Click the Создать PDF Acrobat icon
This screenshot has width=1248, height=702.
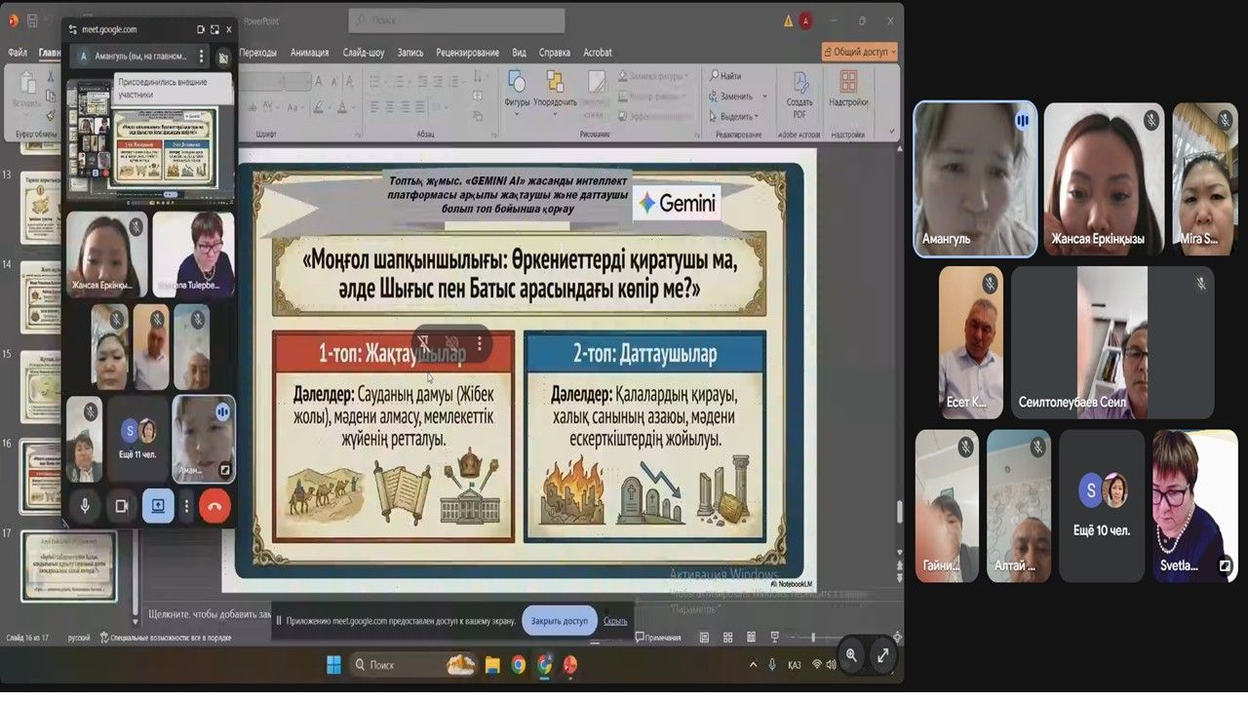(799, 94)
